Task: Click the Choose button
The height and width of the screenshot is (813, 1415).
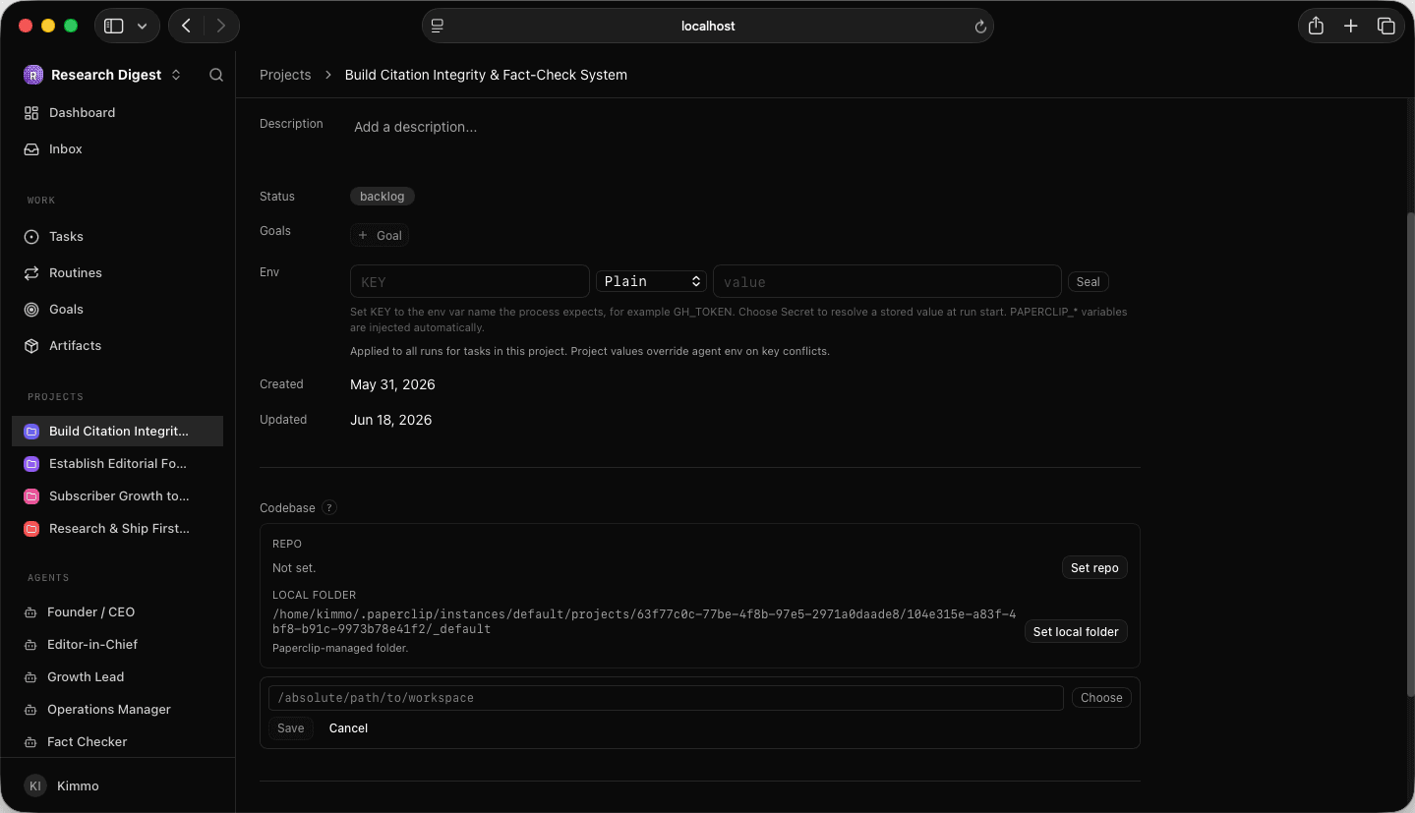Action: [1101, 698]
